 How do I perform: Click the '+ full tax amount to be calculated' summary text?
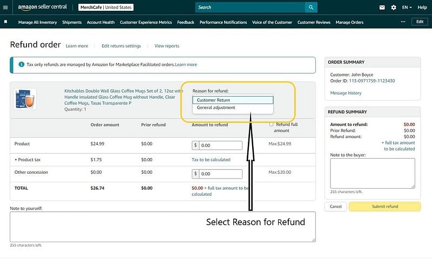(398, 146)
